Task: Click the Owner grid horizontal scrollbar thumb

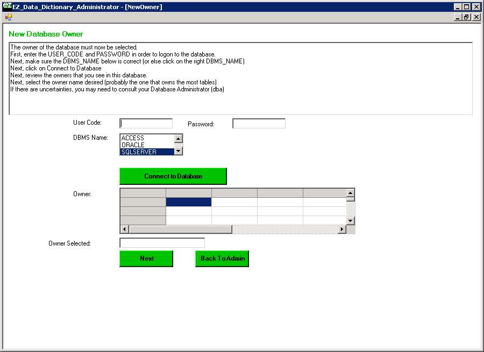Action: tap(180, 229)
